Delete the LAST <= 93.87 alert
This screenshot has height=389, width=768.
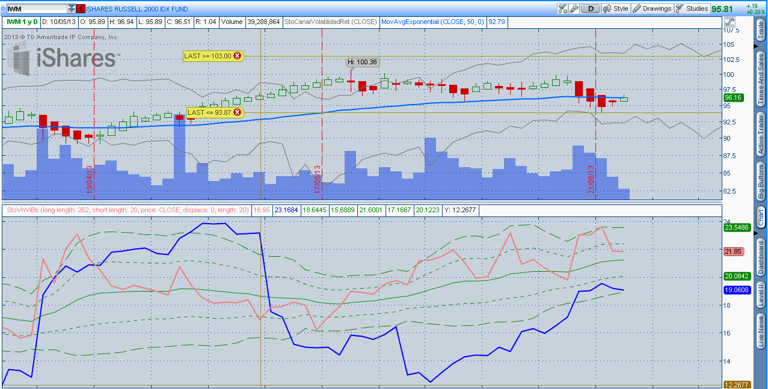pos(237,112)
